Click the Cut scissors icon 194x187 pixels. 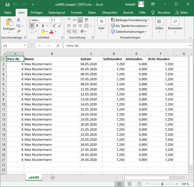point(18,20)
